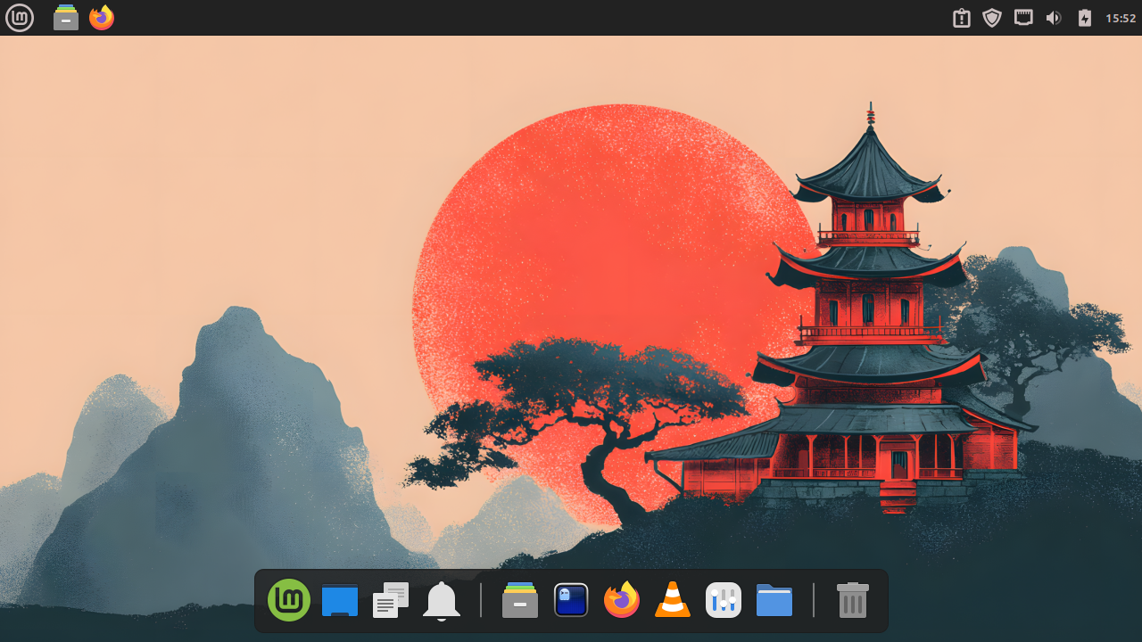
Task: Open the network connection tray icon
Action: [x=1022, y=17]
